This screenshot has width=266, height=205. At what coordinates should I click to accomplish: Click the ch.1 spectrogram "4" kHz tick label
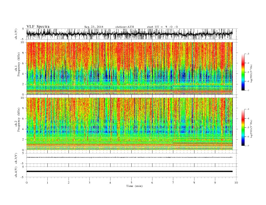23,74
